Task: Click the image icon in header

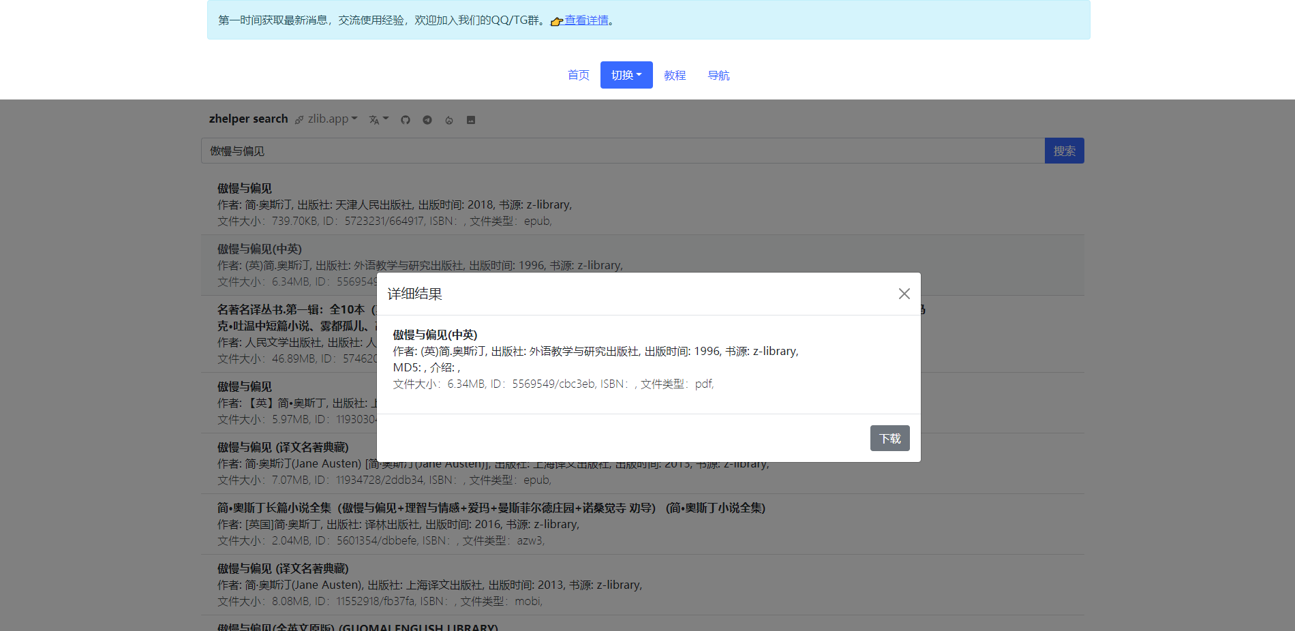Action: (x=471, y=120)
